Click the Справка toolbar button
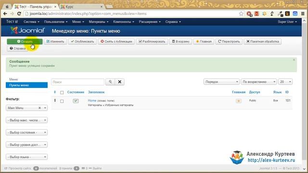Viewport: 308px width, 173px height. (x=18, y=48)
